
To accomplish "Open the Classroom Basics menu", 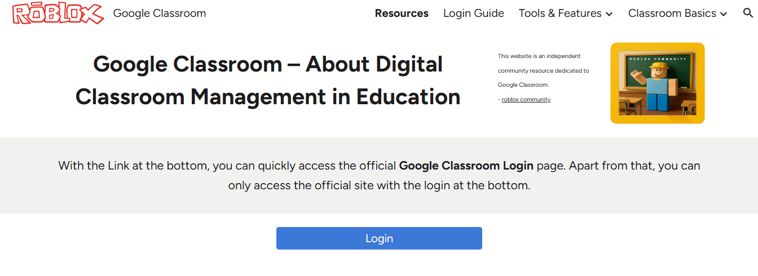I will (x=672, y=13).
